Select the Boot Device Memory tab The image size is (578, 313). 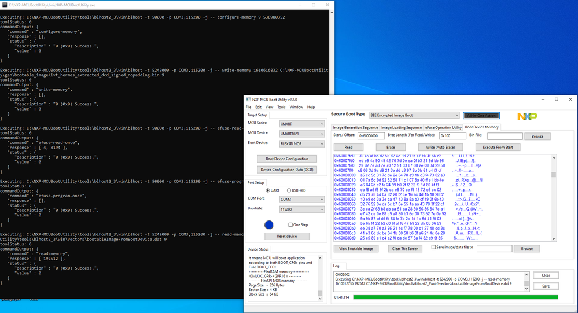pyautogui.click(x=482, y=127)
